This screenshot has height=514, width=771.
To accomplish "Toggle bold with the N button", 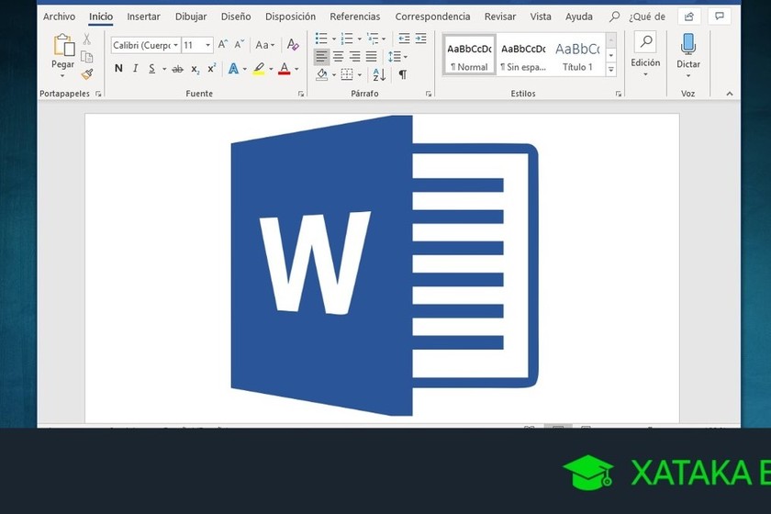I will [118, 68].
